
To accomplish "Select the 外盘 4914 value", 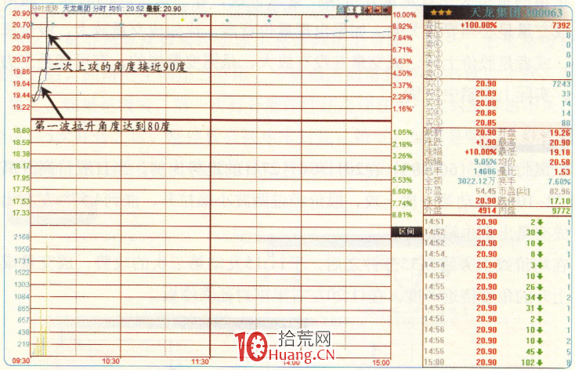I will [487, 211].
